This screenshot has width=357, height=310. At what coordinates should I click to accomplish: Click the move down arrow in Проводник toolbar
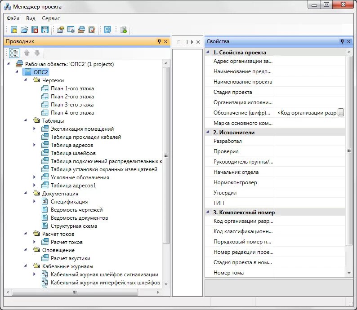[37, 53]
